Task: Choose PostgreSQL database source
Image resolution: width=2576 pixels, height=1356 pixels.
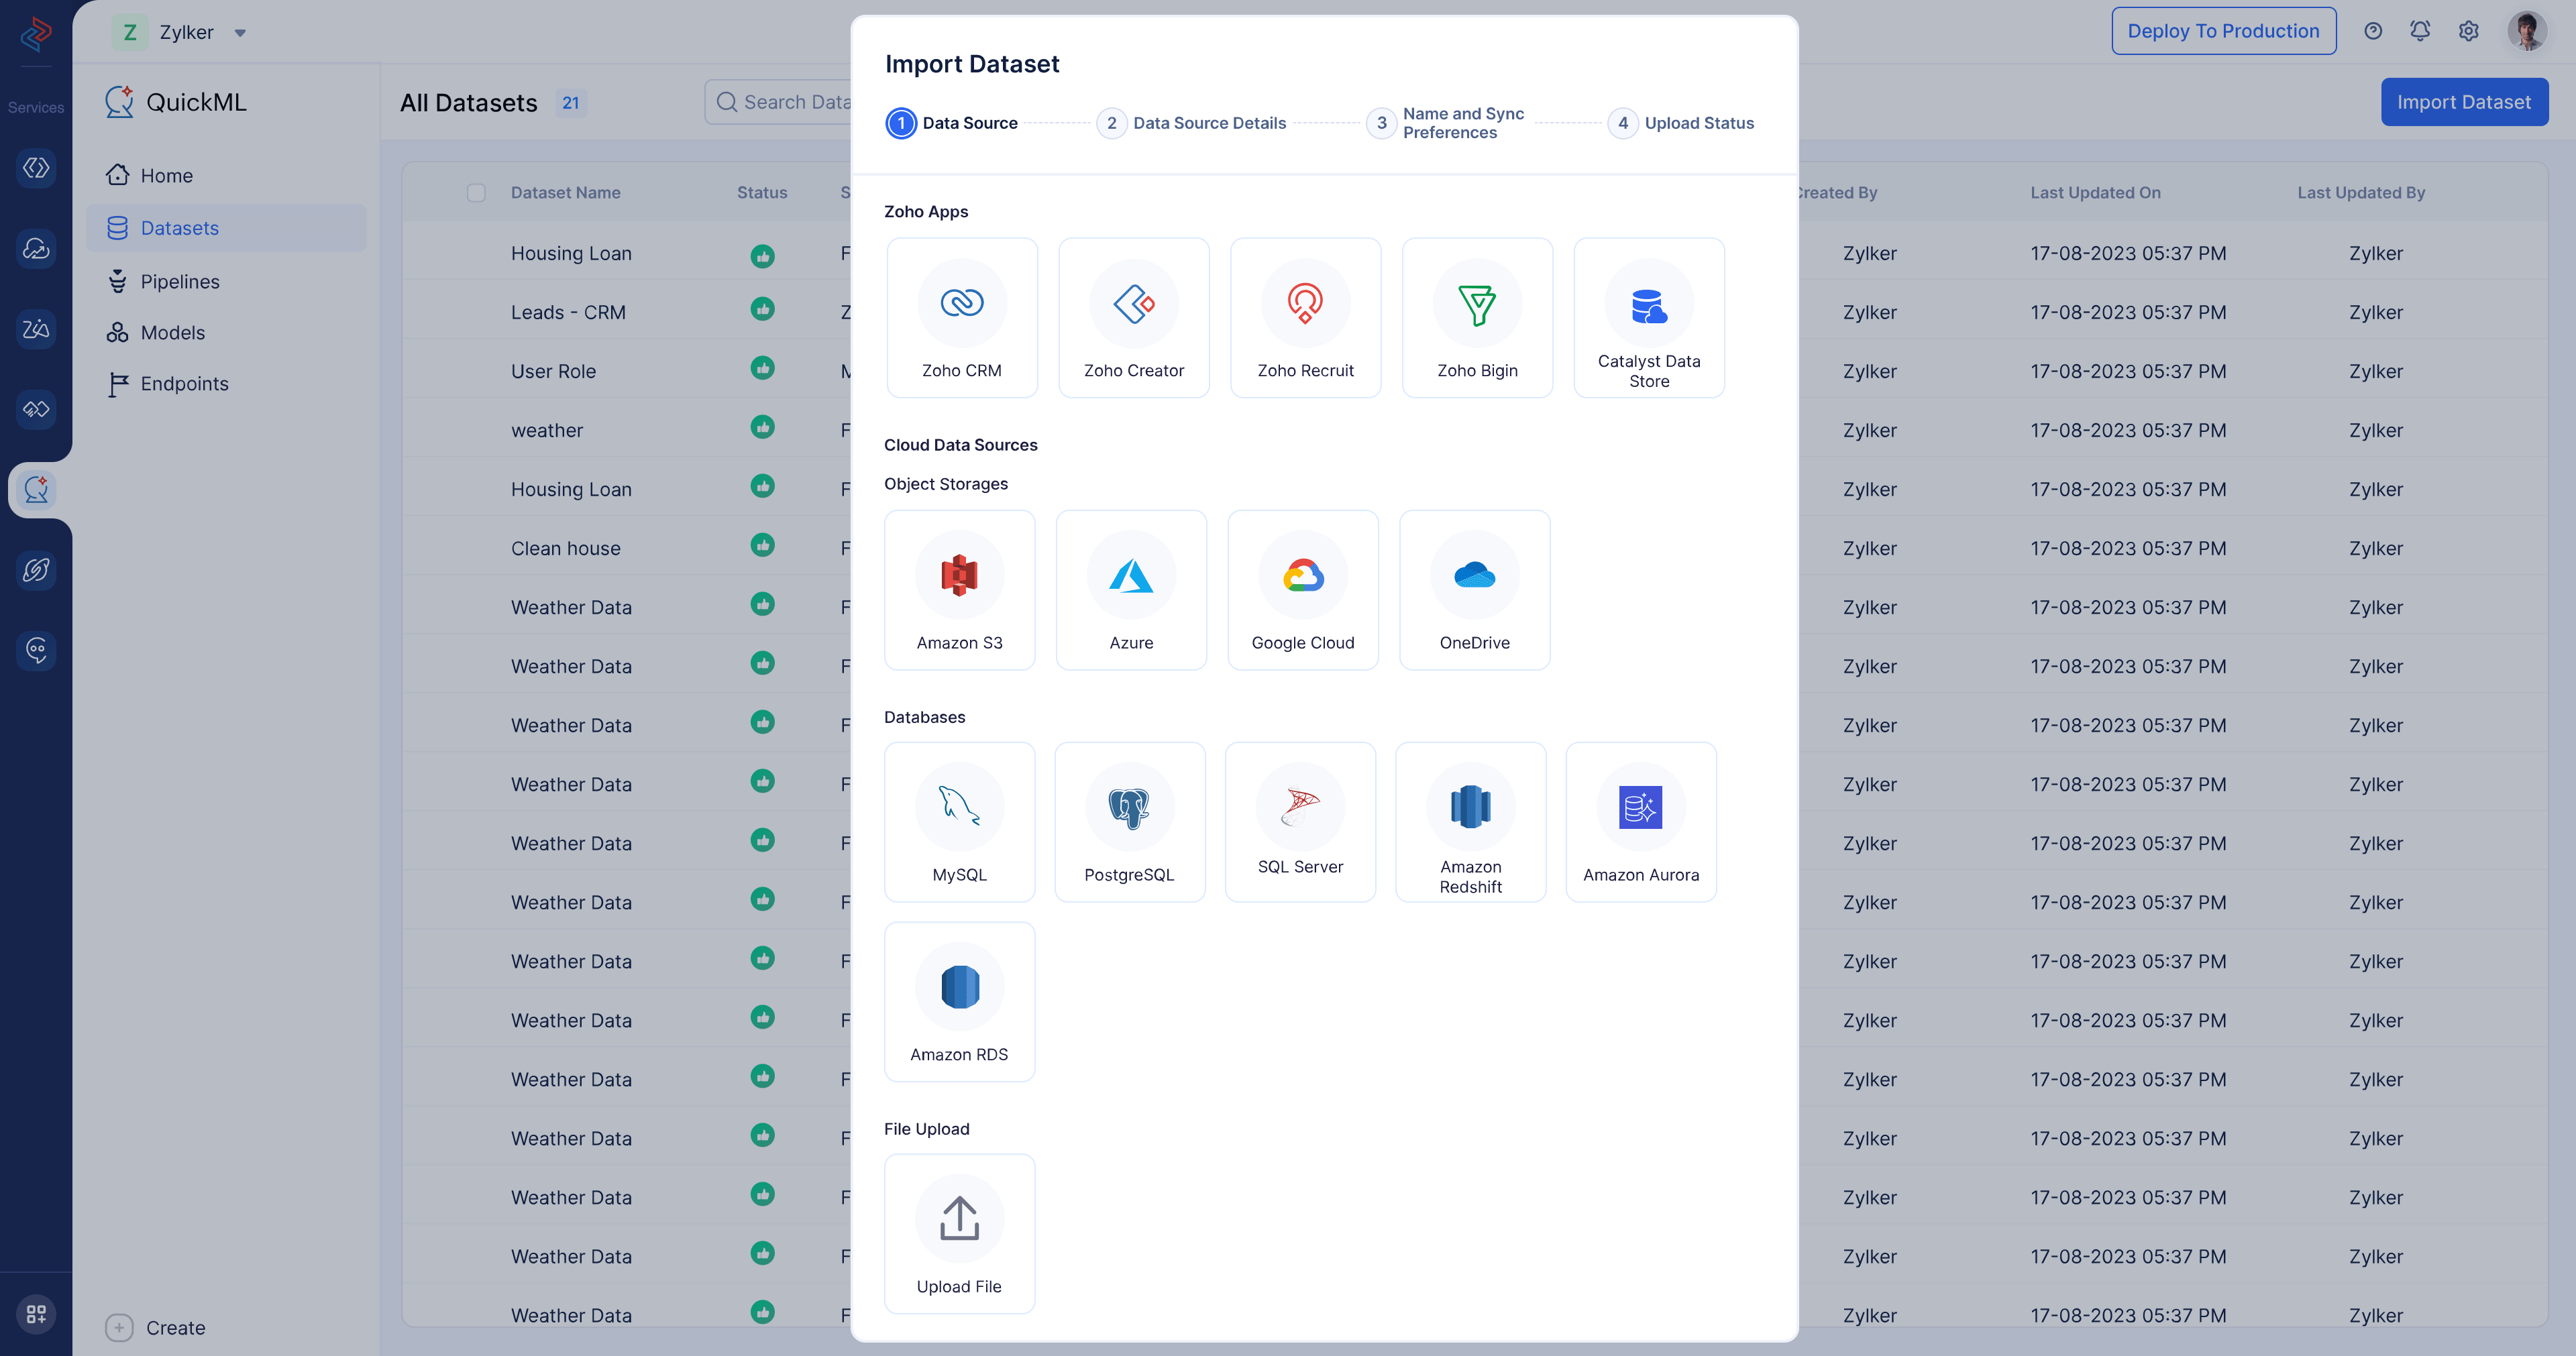Action: (x=1130, y=822)
